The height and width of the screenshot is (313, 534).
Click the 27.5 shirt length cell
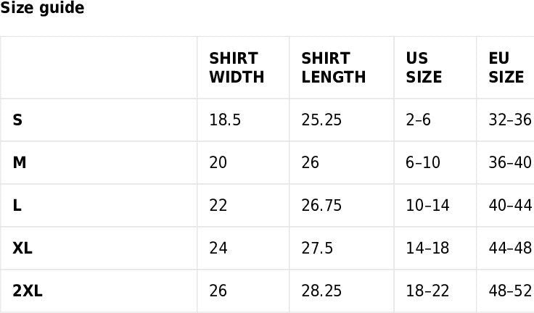coord(317,248)
